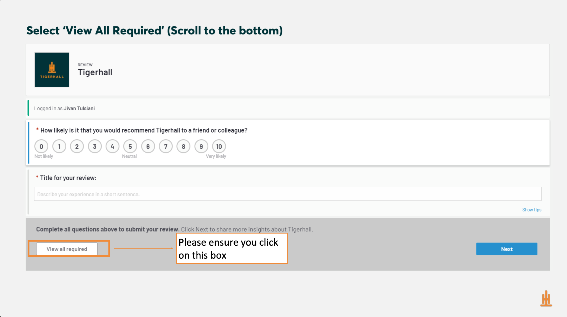567x317 pixels.
Task: Select the Neutral rating 5
Action: click(130, 146)
